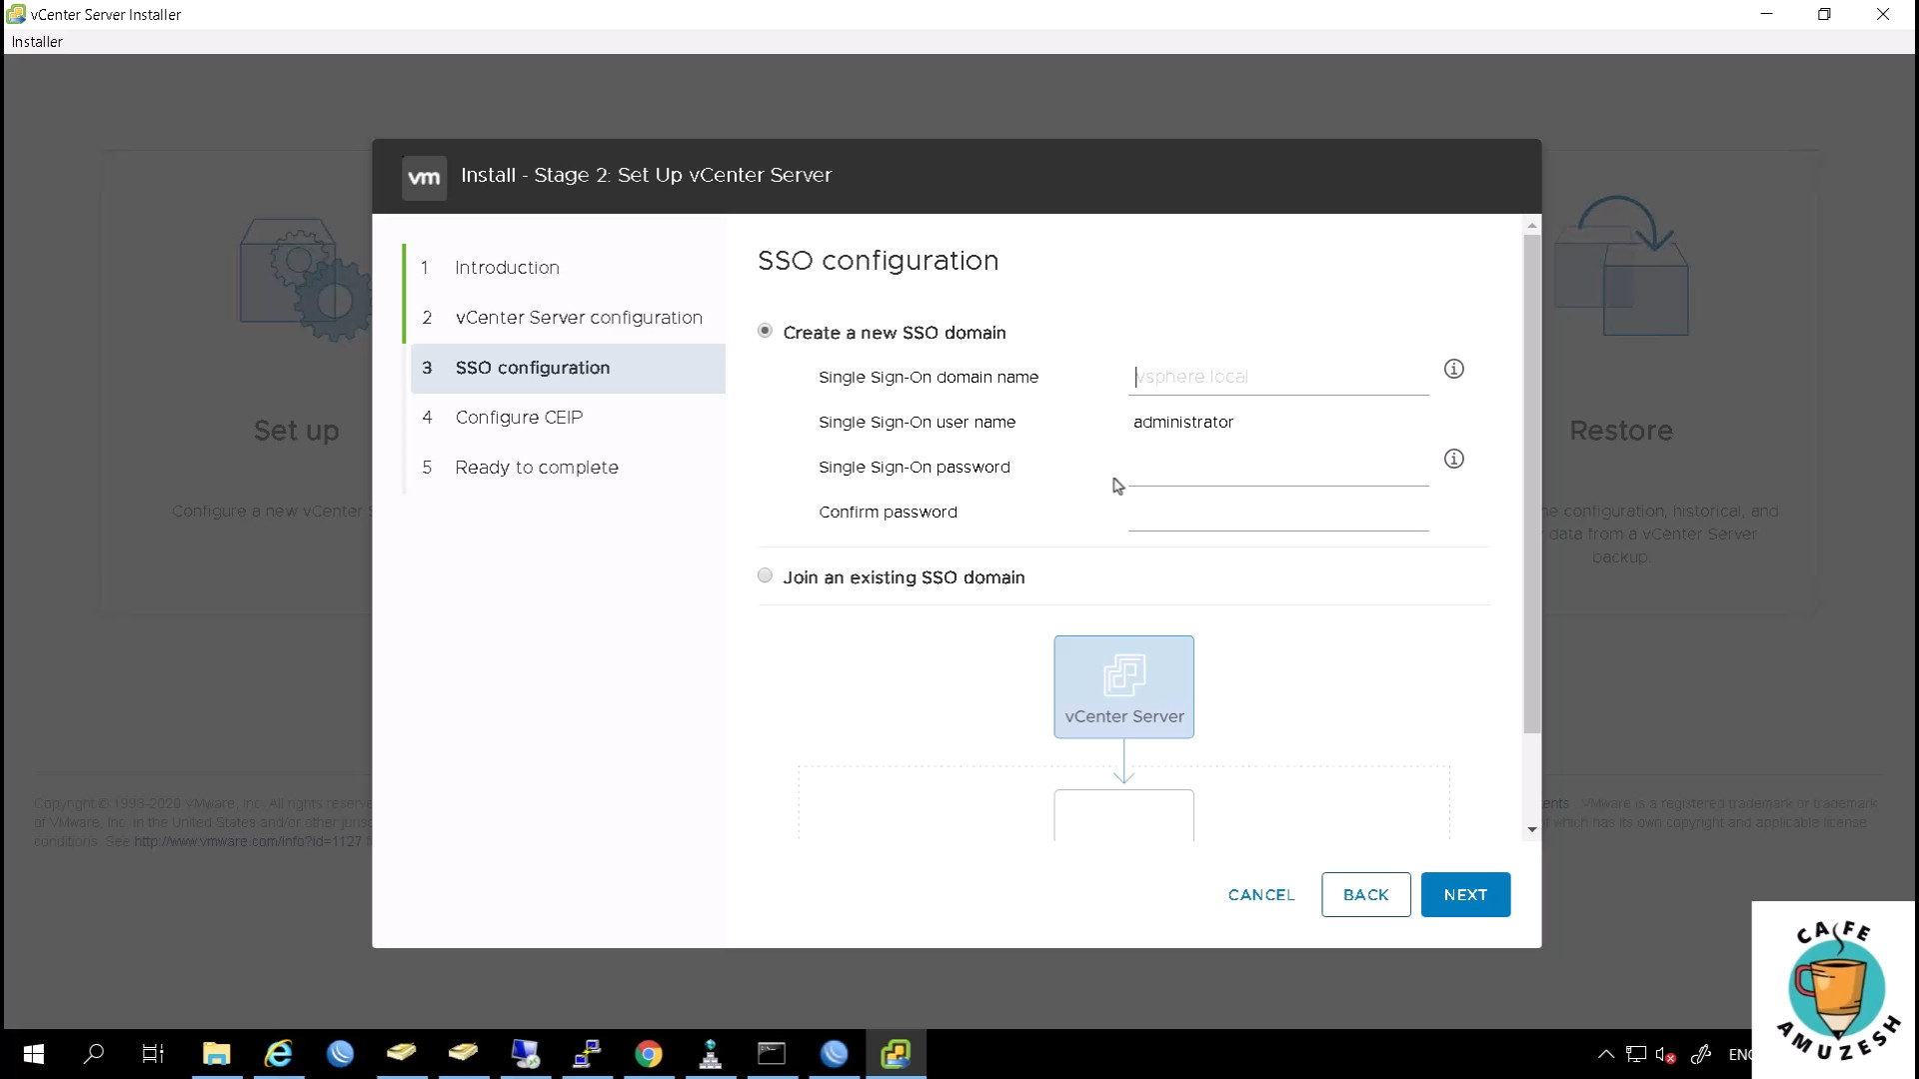
Task: Open Remote Desktop Connection taskbar icon
Action: click(x=525, y=1054)
